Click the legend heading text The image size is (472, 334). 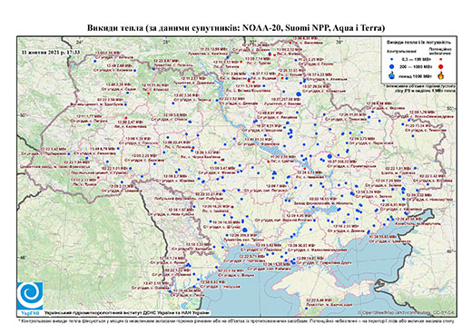(x=418, y=42)
